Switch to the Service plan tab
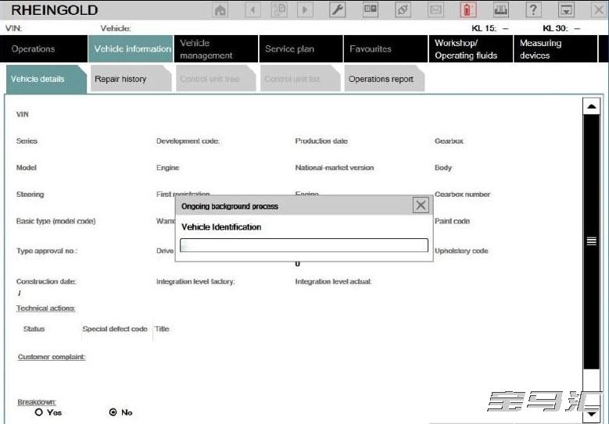The image size is (609, 424). 301,49
